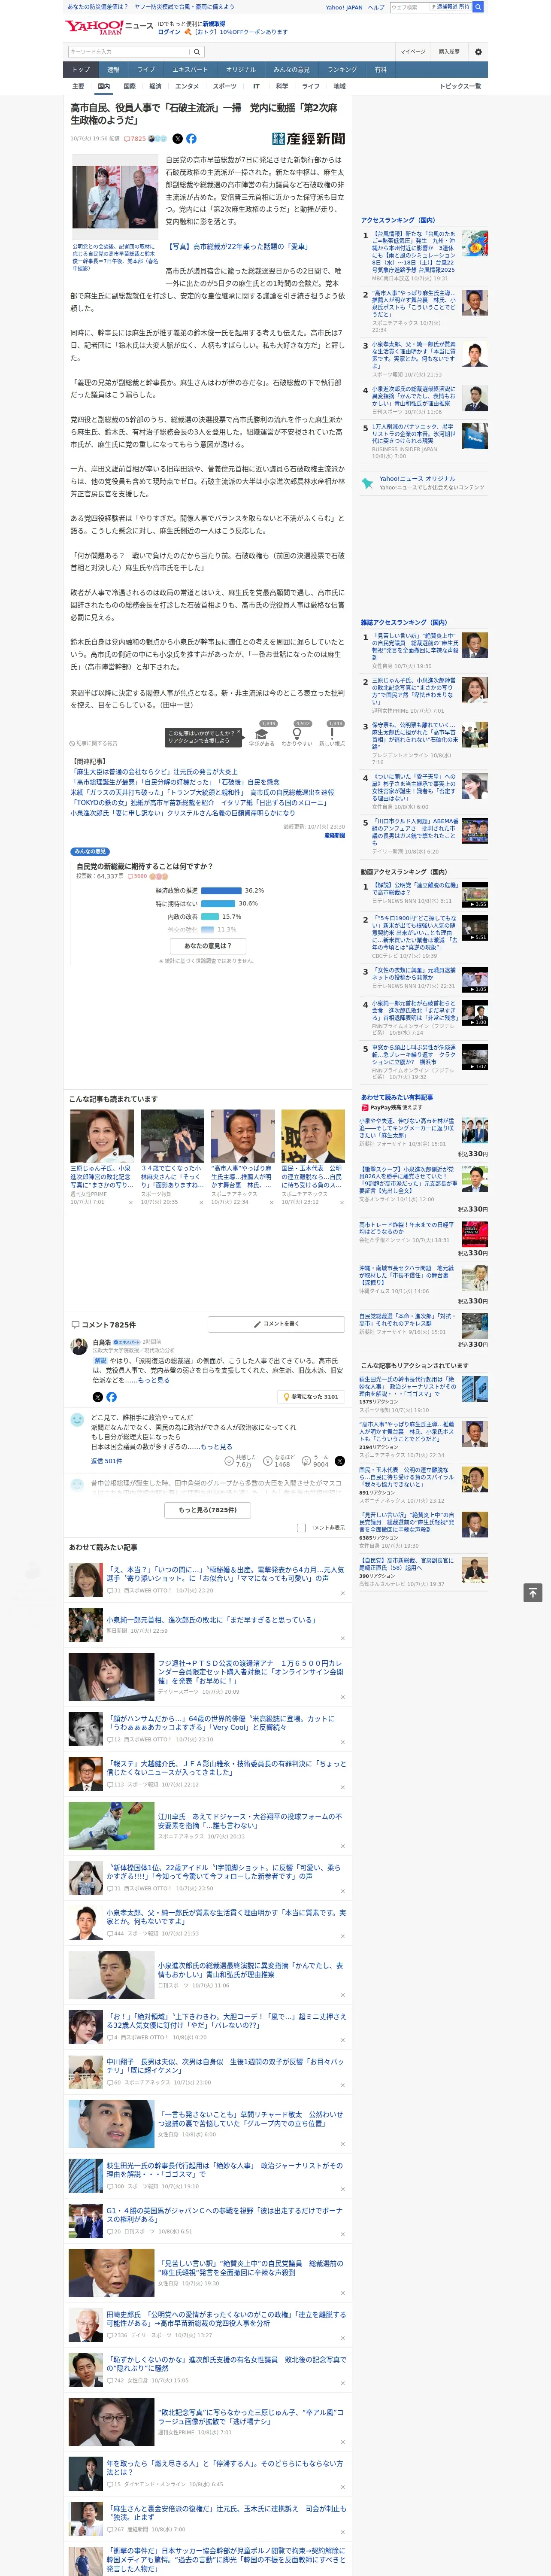The image size is (551, 2576).
Task: Click もっと見る(7825件) comments button
Action: click(x=207, y=1510)
